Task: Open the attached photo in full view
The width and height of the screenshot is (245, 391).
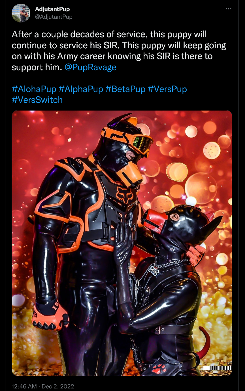Action: [x=122, y=243]
